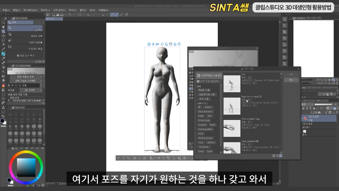Open the layer blending mode 표준 dropdown
The image size is (339, 191).
[307, 104]
